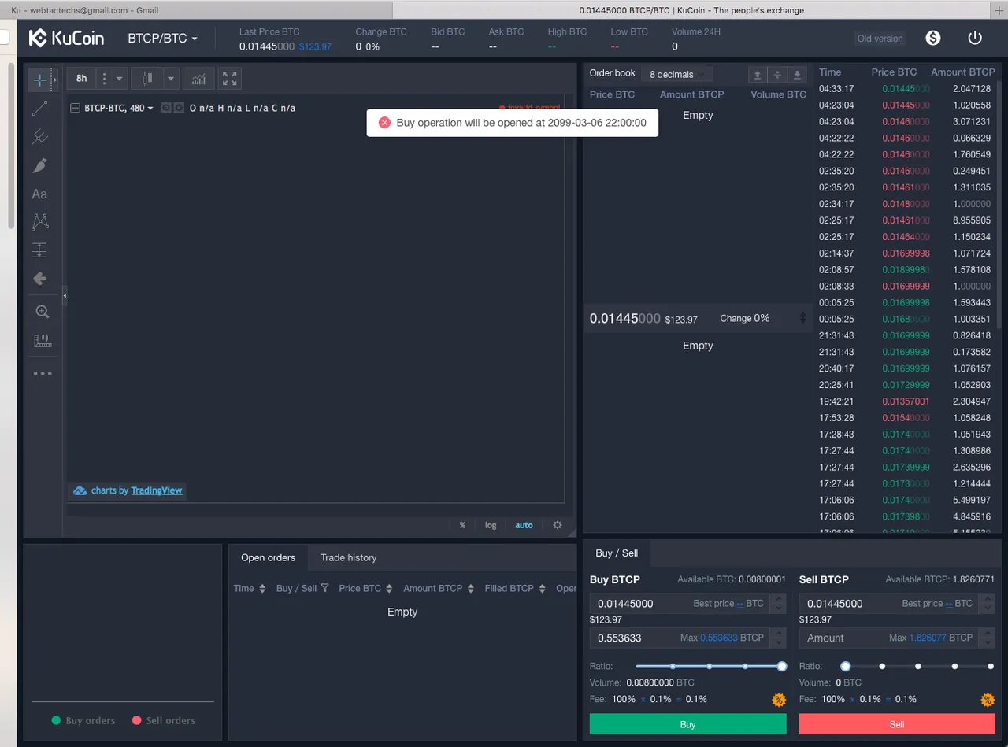This screenshot has height=747, width=1008.
Task: Open the three-dots more tools menu
Action: tap(43, 373)
